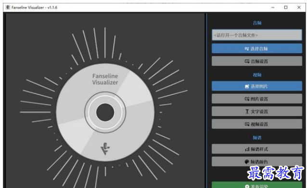Click the 选择图片 button
307x188 pixels.
point(256,86)
